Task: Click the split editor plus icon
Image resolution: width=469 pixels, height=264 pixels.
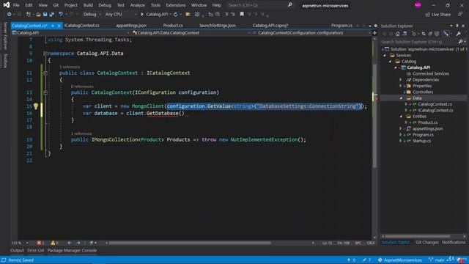Action: pos(374,33)
